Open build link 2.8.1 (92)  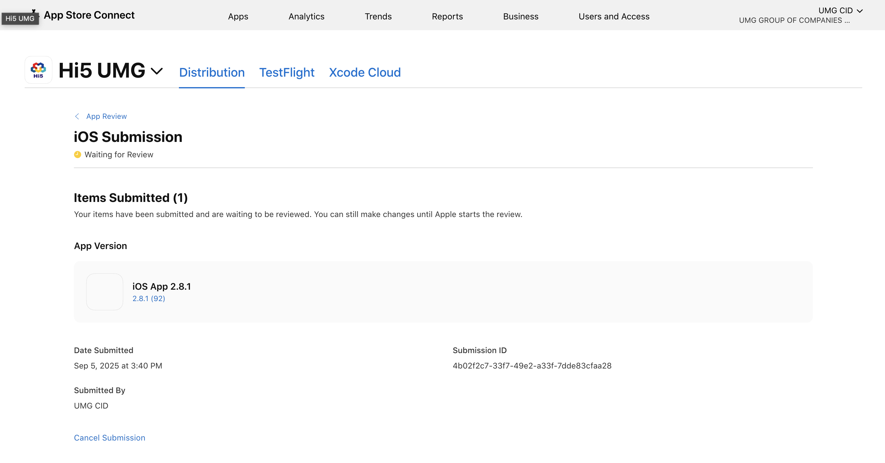[148, 299]
